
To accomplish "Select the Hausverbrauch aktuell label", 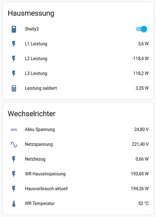I will pos(46,188).
